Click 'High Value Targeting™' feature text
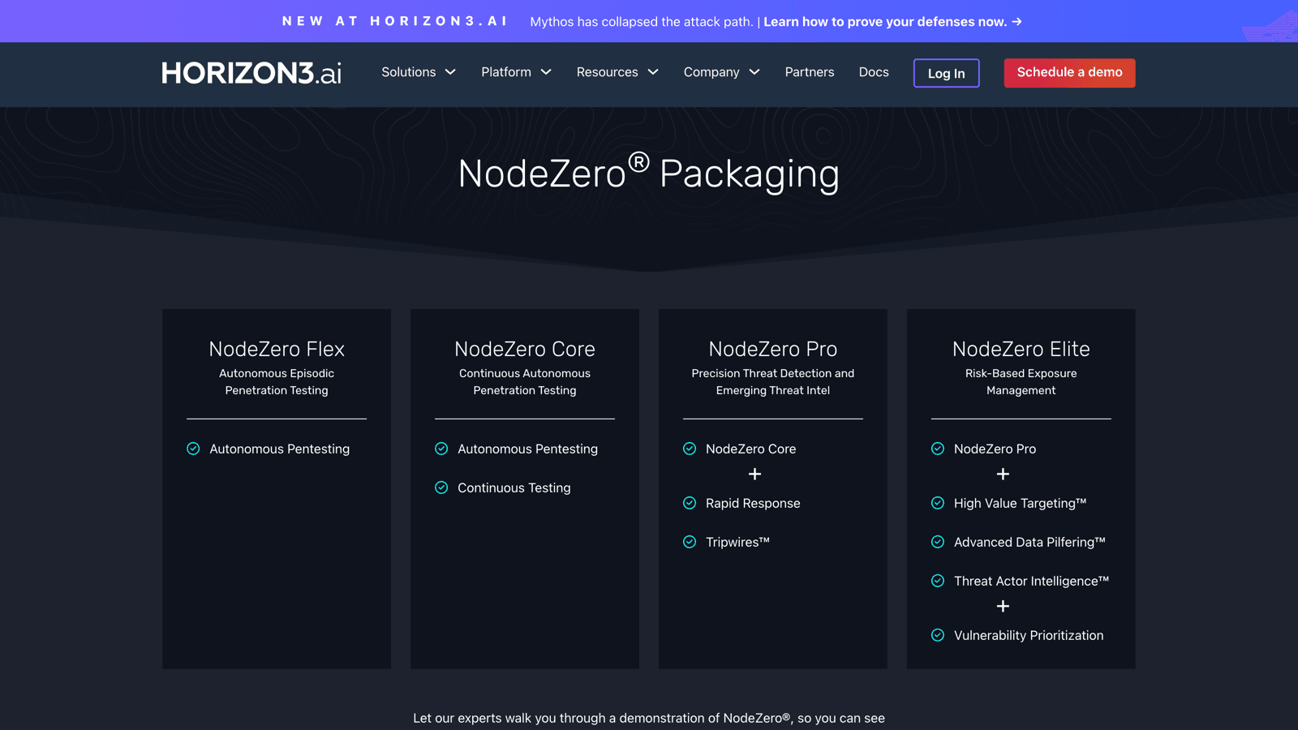This screenshot has height=730, width=1298. (1020, 503)
